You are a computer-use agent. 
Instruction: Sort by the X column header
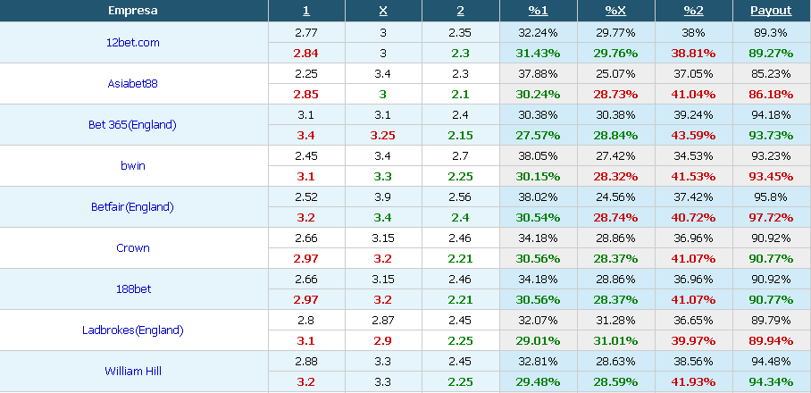(x=383, y=11)
